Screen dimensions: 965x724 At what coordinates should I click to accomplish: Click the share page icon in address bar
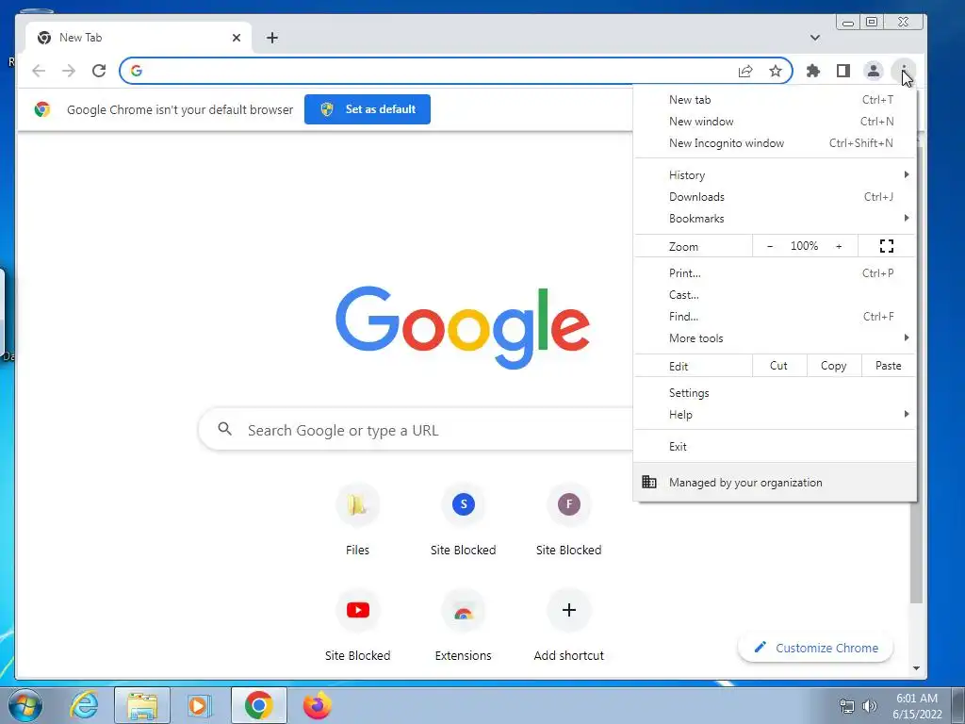click(745, 72)
